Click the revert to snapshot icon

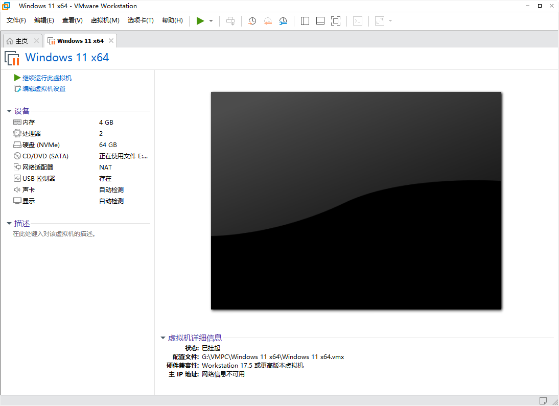pyautogui.click(x=268, y=21)
